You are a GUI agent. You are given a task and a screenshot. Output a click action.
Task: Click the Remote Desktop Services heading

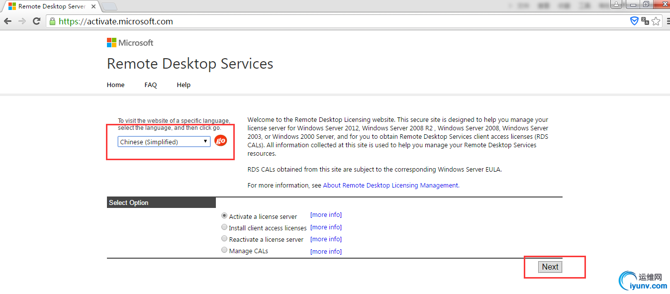[x=190, y=64]
